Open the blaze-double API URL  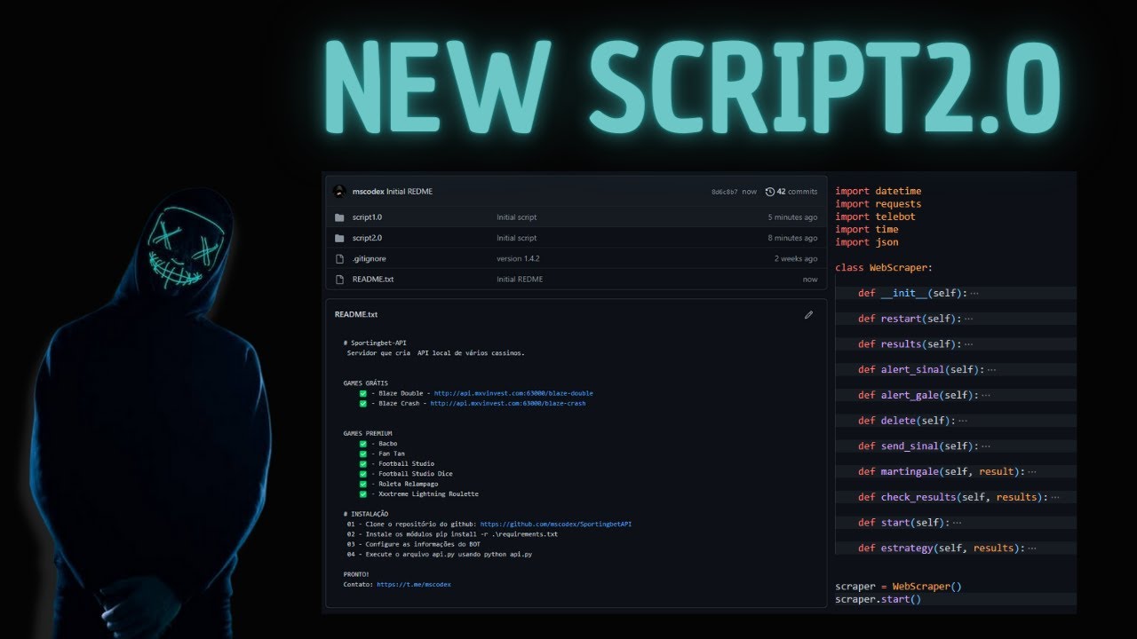pos(513,393)
